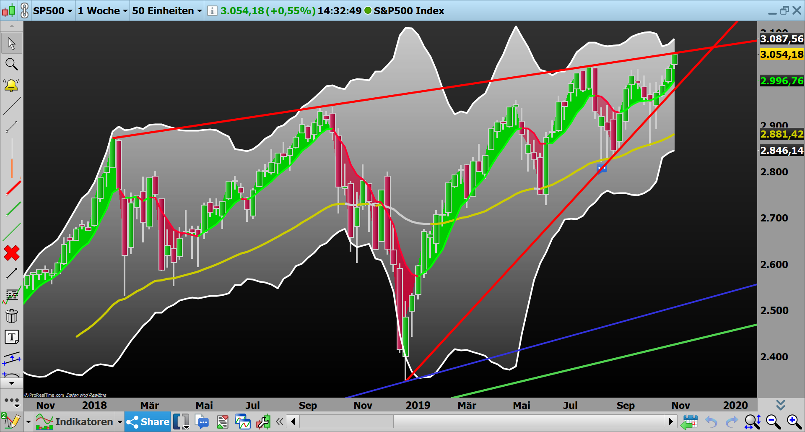Click the 2.846,14 price label
The width and height of the screenshot is (805, 432).
(782, 151)
